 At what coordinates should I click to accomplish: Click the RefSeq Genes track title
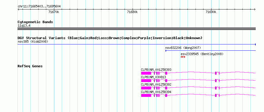coord(30,66)
